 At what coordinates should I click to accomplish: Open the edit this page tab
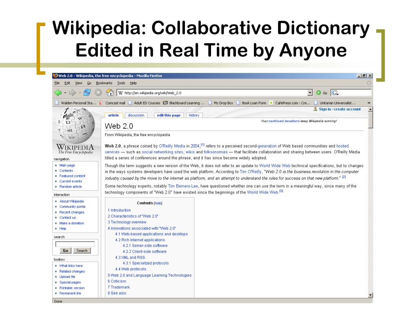click(x=169, y=115)
